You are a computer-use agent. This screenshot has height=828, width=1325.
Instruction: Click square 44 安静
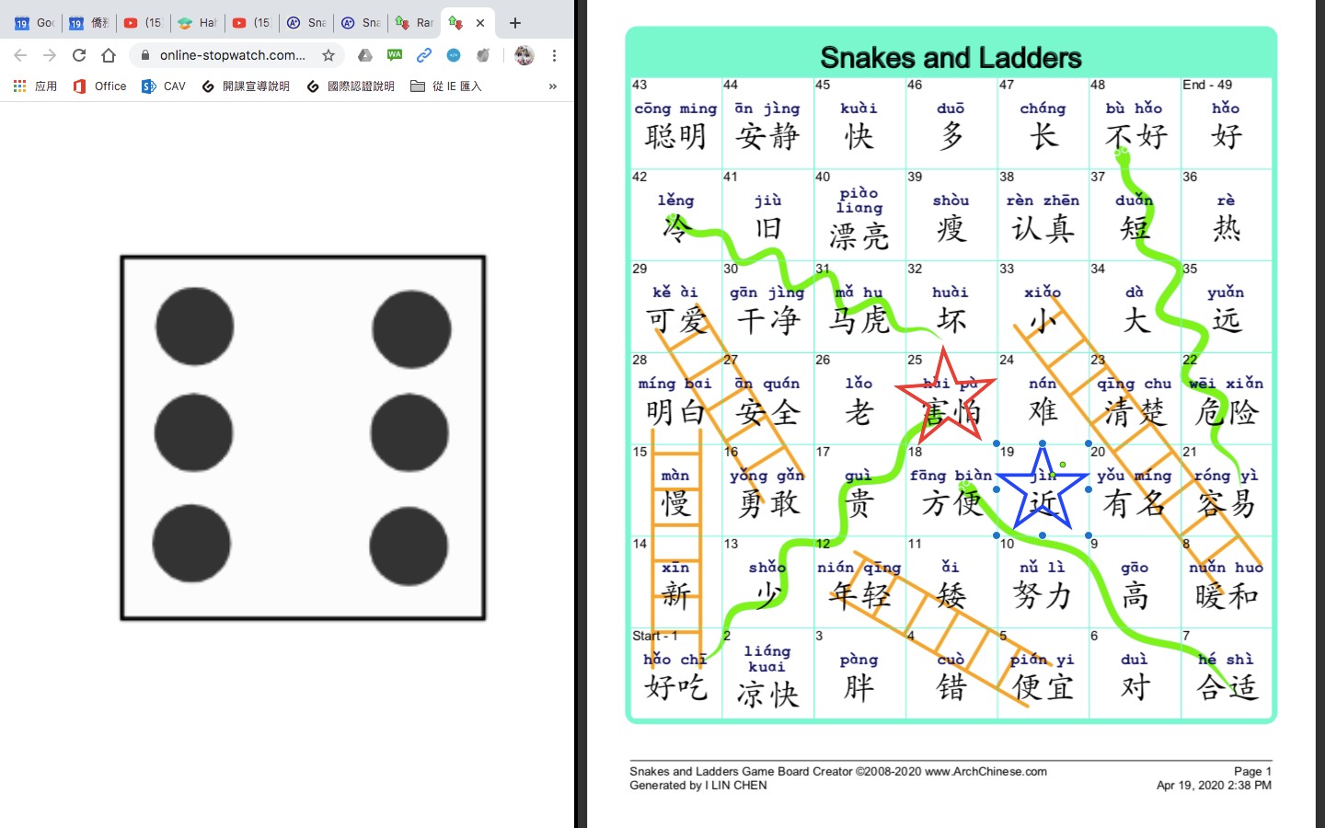[x=767, y=123]
